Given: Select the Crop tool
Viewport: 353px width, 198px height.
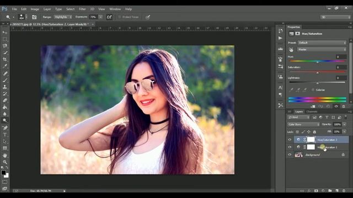Looking at the screenshot, I should point(5,59).
